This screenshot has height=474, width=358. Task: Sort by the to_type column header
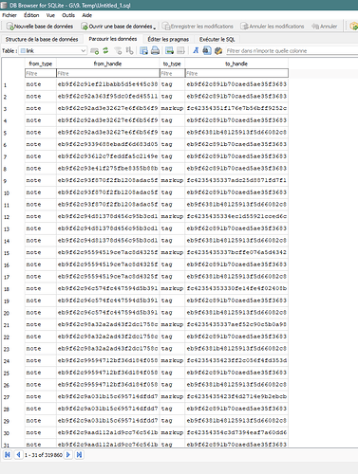tap(172, 64)
